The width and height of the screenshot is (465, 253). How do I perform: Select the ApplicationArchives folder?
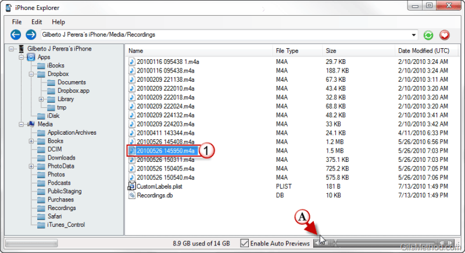pyautogui.click(x=71, y=132)
